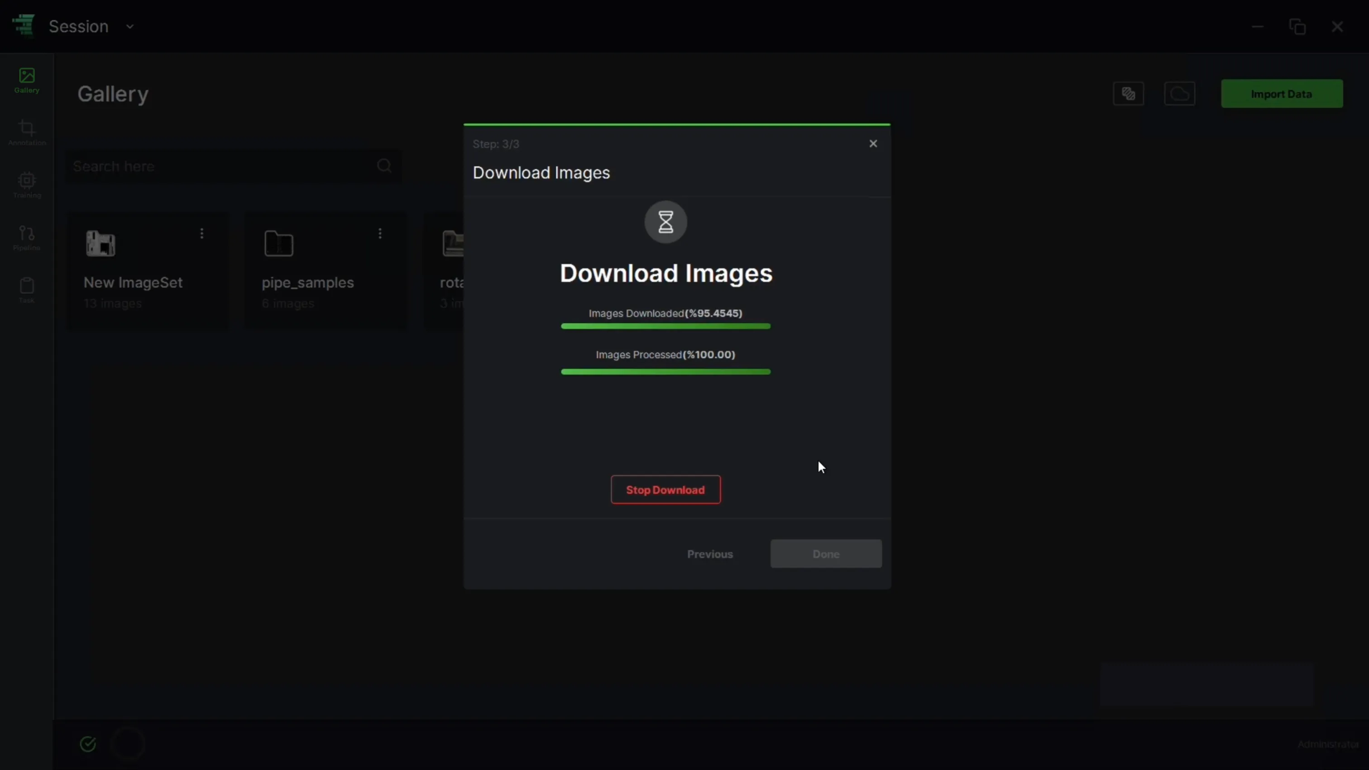Open the Annotation sidebar section
The image size is (1369, 770).
(x=27, y=133)
